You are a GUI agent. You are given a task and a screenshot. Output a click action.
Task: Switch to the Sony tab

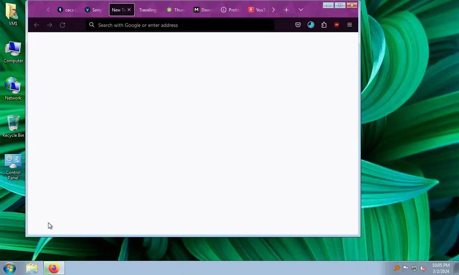click(x=94, y=10)
